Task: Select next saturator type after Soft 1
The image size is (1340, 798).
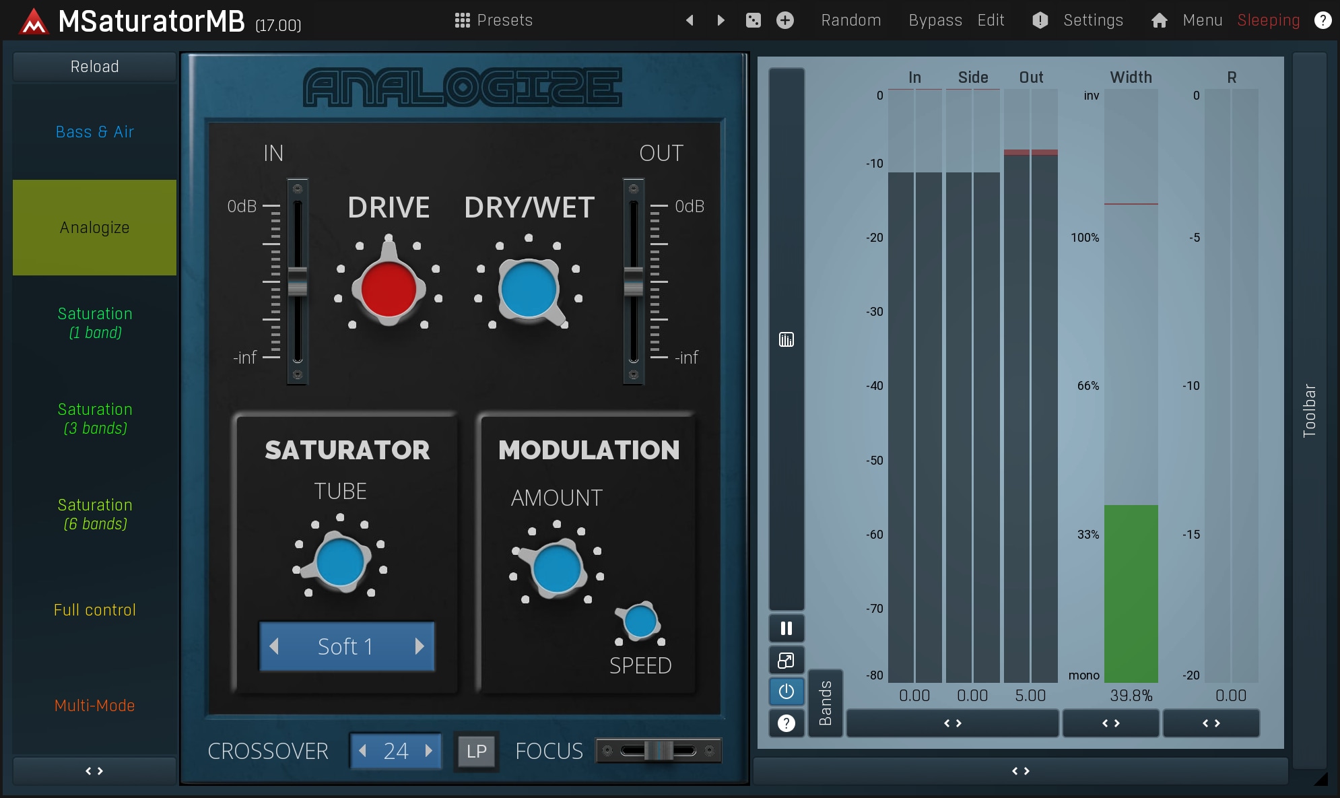Action: [x=420, y=646]
